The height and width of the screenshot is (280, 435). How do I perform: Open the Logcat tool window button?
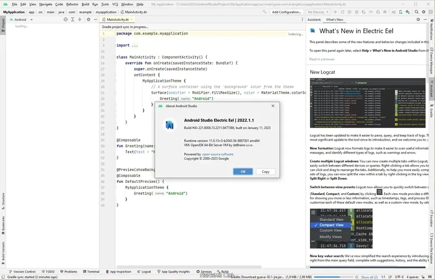coord(144,271)
